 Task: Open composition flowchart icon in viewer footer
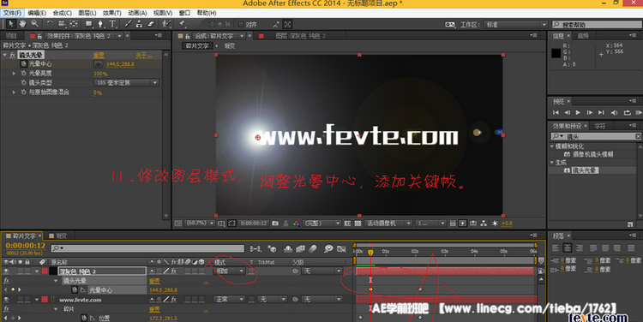484,224
